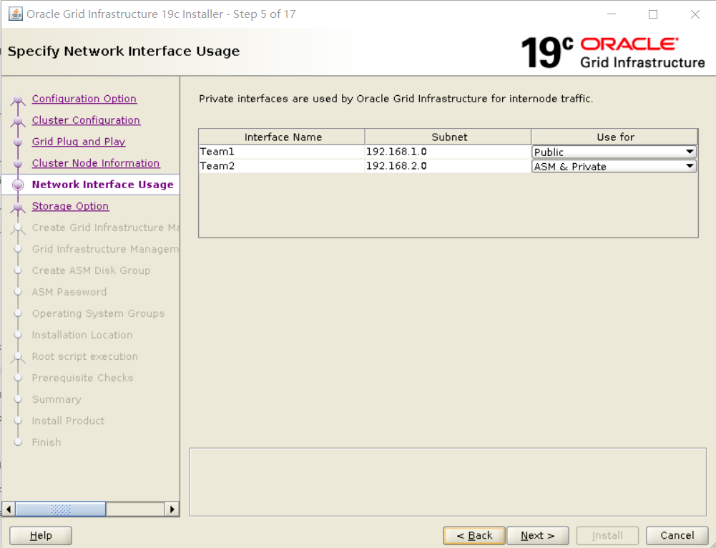Image resolution: width=716 pixels, height=548 pixels.
Task: Click the disabled Create ASM Disk Group step
Action: (91, 270)
